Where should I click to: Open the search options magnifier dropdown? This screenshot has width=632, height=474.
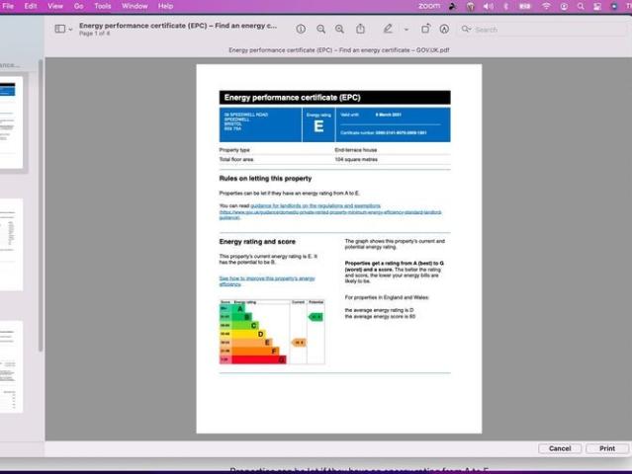tap(467, 29)
